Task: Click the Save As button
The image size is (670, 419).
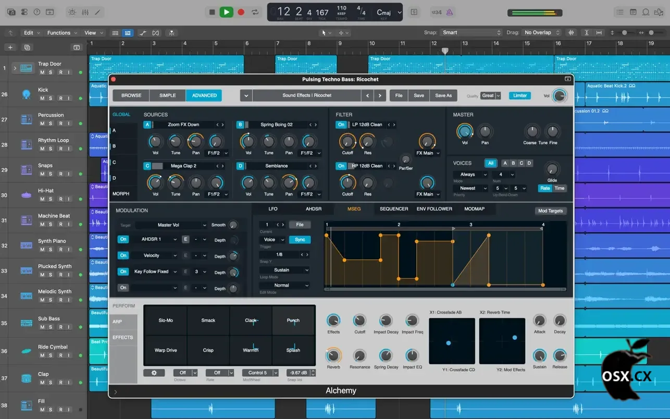Action: coord(443,95)
